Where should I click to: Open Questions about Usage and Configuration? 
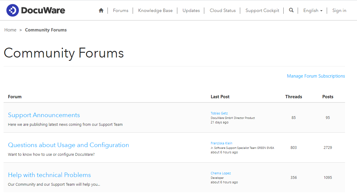click(68, 145)
